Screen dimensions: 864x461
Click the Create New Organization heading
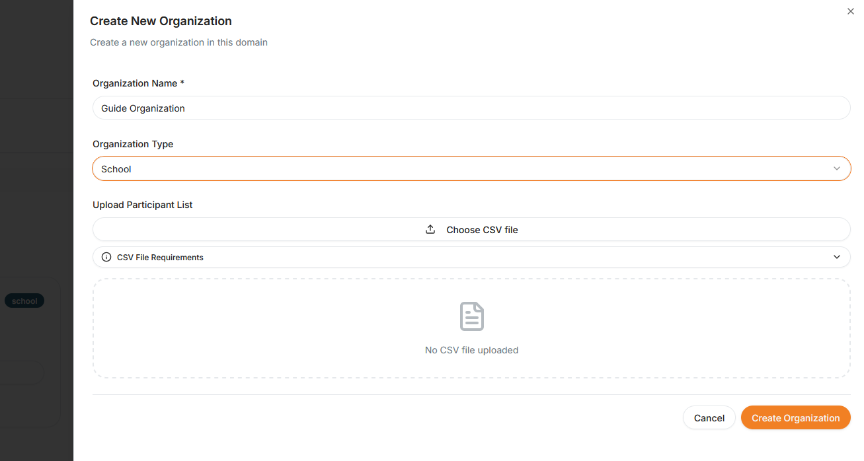click(161, 21)
